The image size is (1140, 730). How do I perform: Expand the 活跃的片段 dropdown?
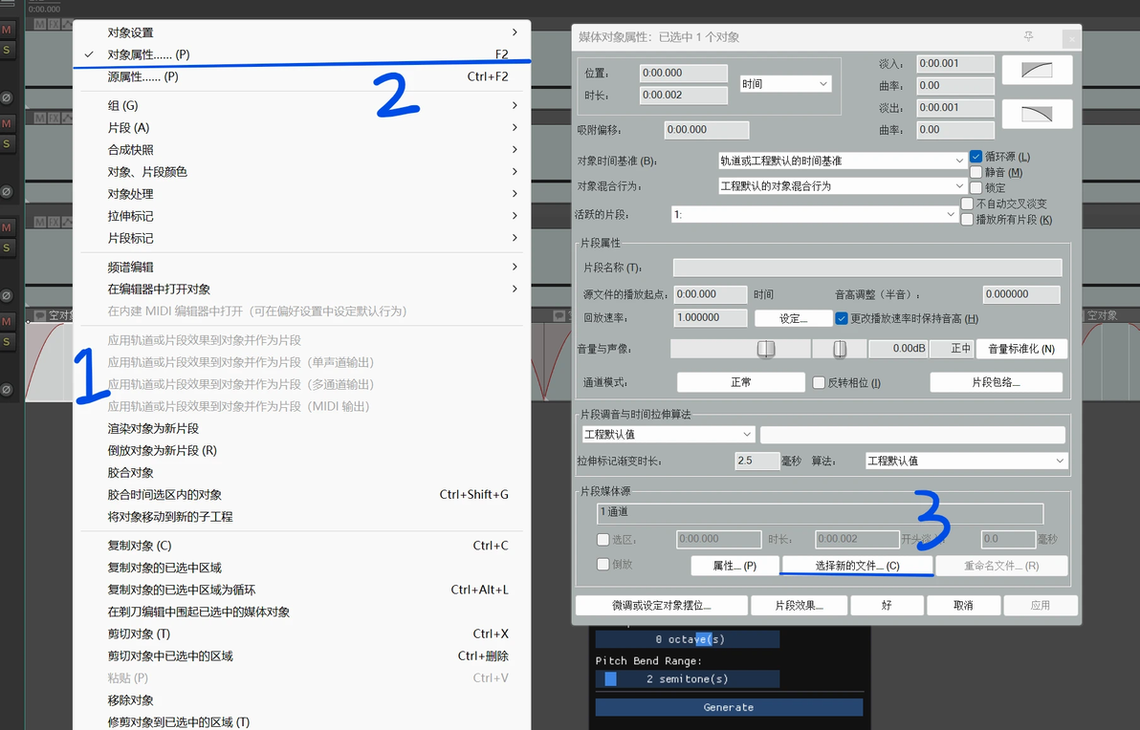814,214
